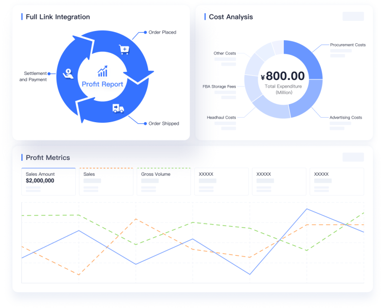Click the Settlement and Payment label

[x=33, y=76]
